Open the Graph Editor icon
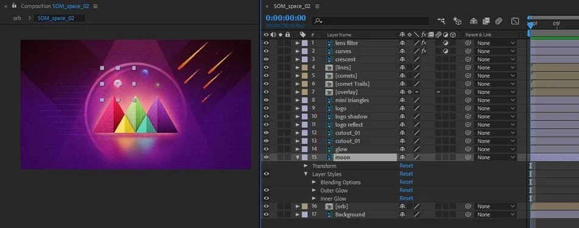Viewport: 579px width, 228px height. [x=515, y=21]
